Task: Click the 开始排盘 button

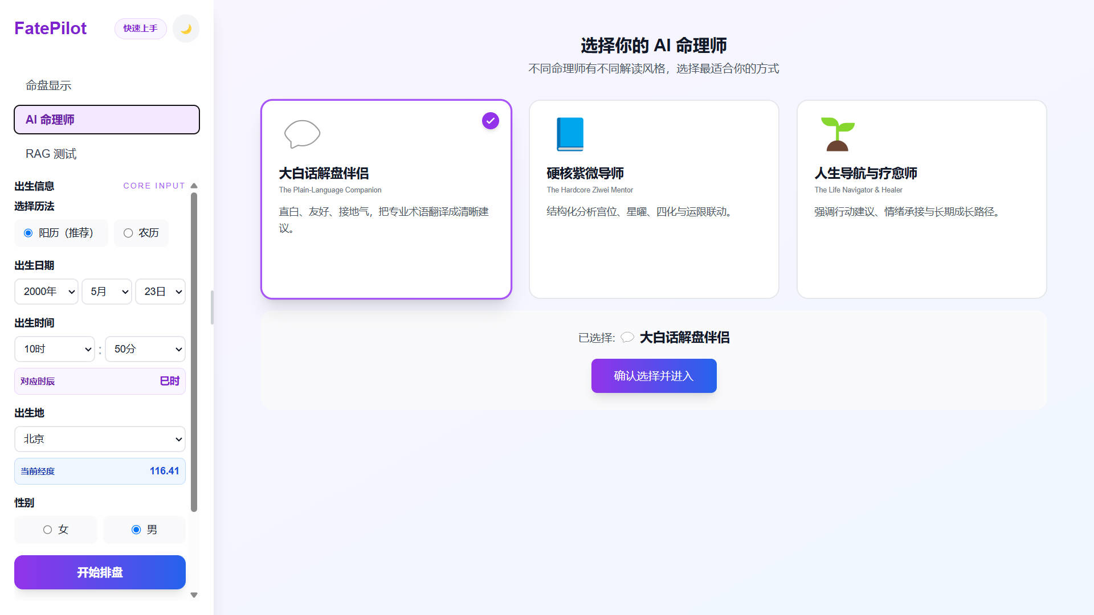Action: pyautogui.click(x=100, y=572)
